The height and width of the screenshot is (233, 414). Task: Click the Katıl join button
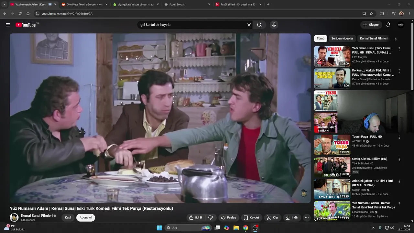coord(68,217)
